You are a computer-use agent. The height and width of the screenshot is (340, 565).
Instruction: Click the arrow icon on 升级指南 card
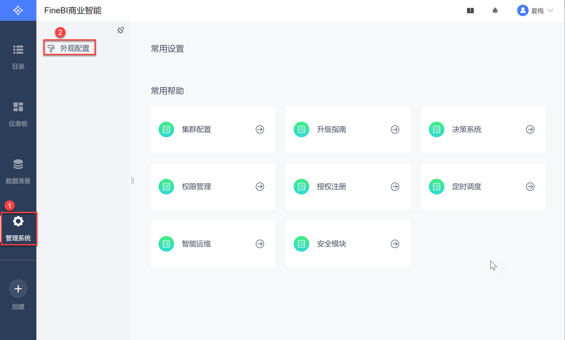(395, 130)
